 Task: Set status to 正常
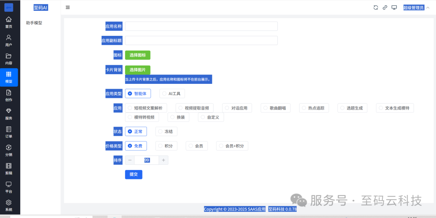coord(136,131)
